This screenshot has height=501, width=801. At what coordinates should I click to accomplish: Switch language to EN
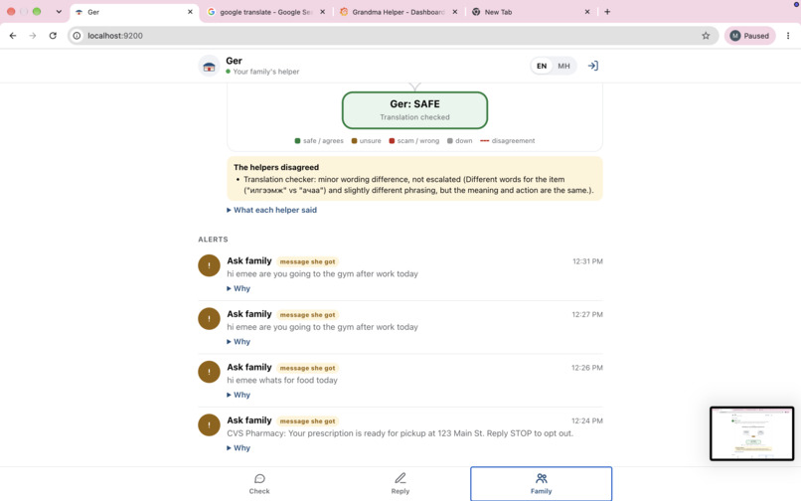pyautogui.click(x=542, y=66)
